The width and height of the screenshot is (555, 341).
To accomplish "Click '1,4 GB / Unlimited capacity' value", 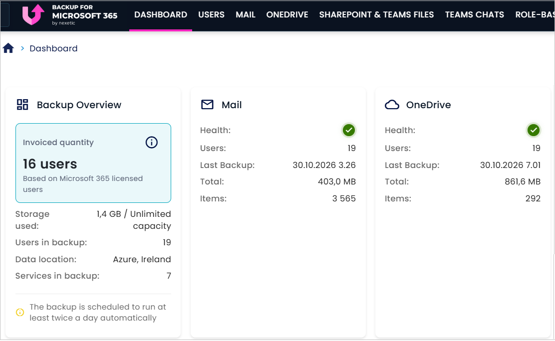I will tap(134, 220).
